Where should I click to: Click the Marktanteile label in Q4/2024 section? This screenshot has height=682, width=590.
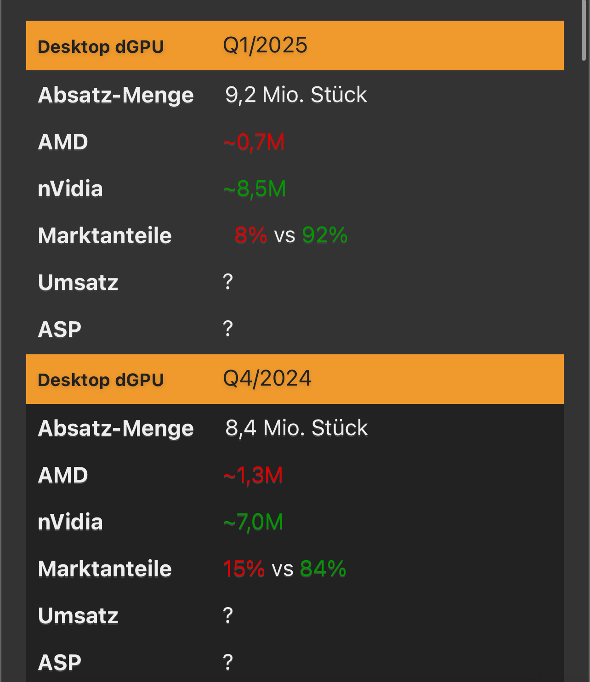[x=105, y=569]
